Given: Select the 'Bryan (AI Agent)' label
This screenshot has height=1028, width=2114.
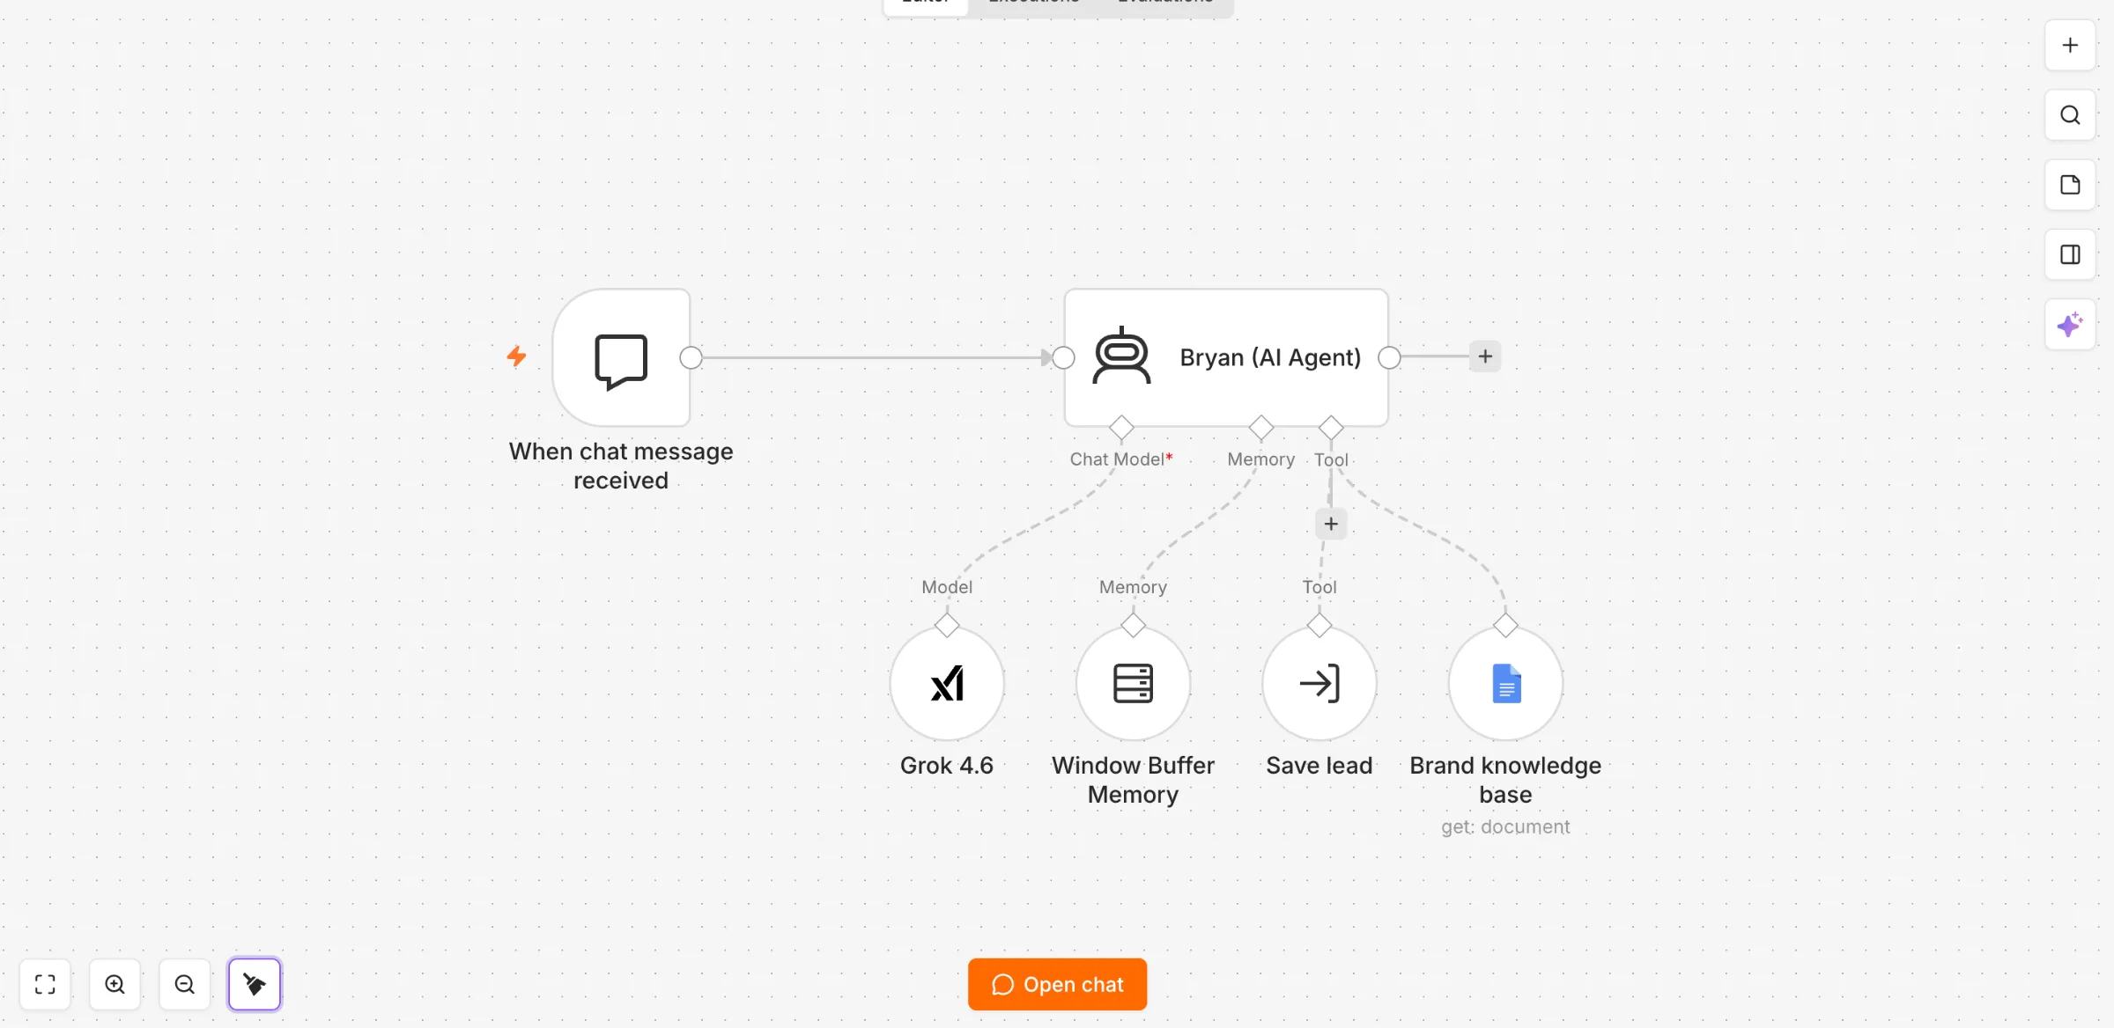Looking at the screenshot, I should click(1270, 357).
